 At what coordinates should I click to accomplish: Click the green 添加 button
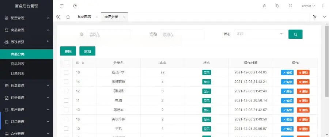[x=87, y=51]
